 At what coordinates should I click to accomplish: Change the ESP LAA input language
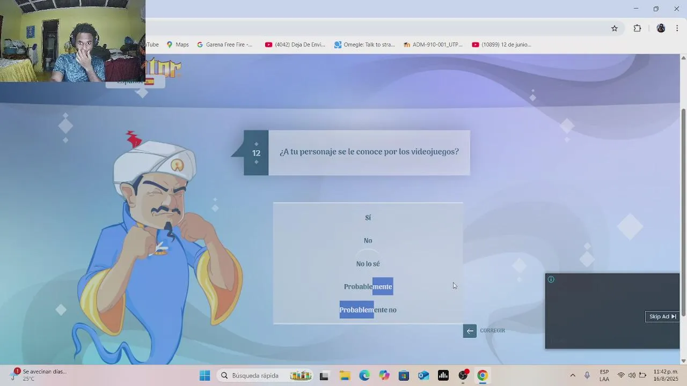(604, 376)
